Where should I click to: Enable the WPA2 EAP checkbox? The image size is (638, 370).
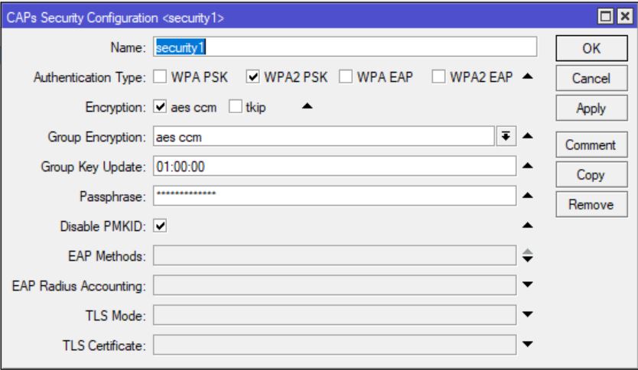(x=438, y=76)
